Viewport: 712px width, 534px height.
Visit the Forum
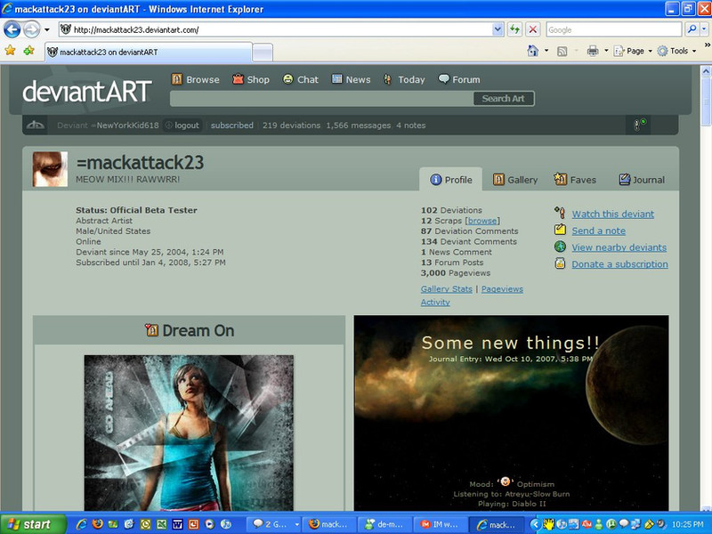click(459, 79)
